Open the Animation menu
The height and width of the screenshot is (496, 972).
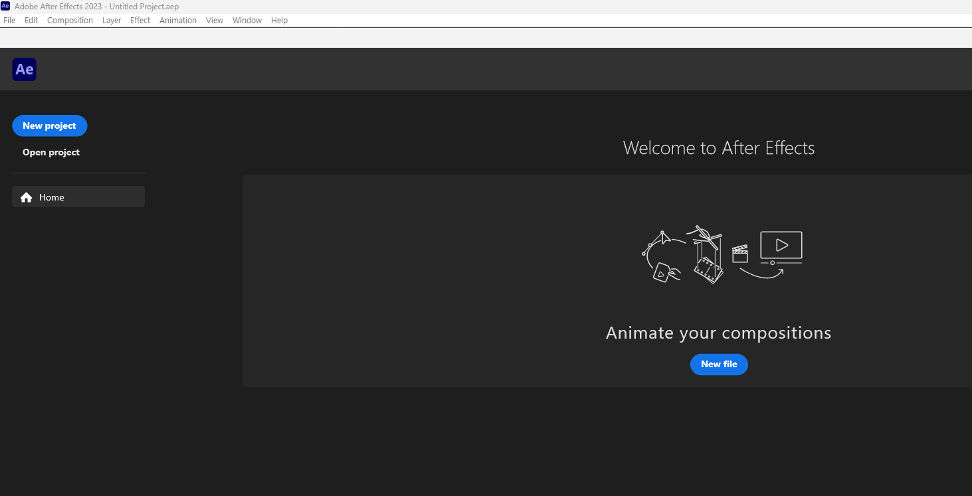[178, 21]
